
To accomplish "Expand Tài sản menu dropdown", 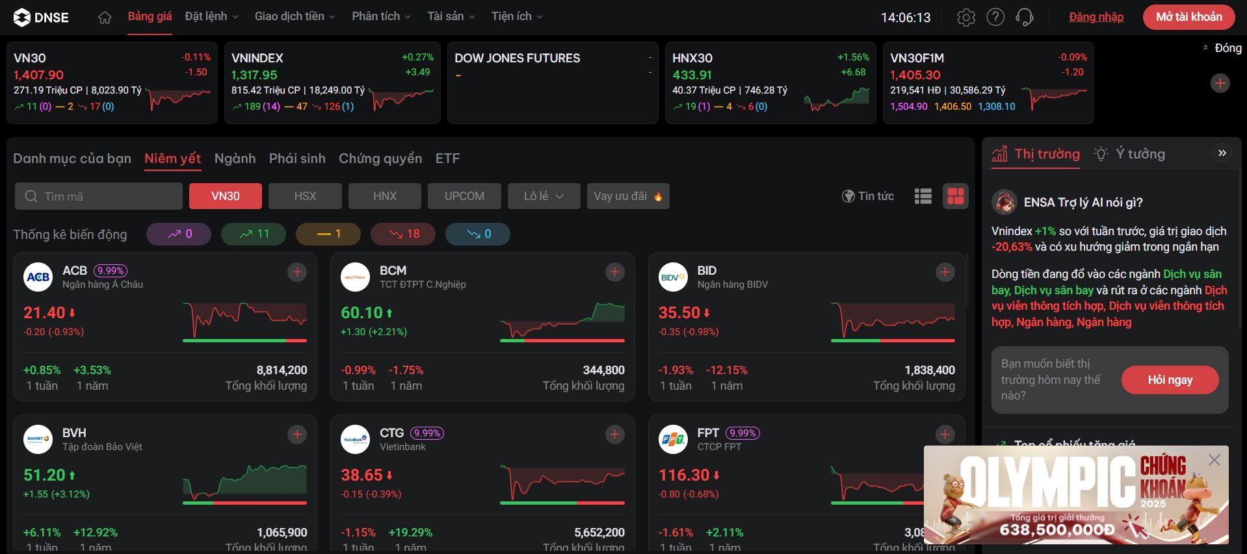I will [451, 16].
